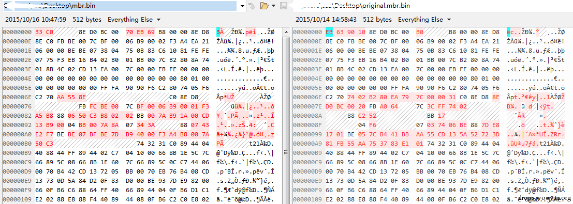The width and height of the screenshot is (573, 204).
Task: Click the left pane 512 bytes label
Action: (87, 19)
